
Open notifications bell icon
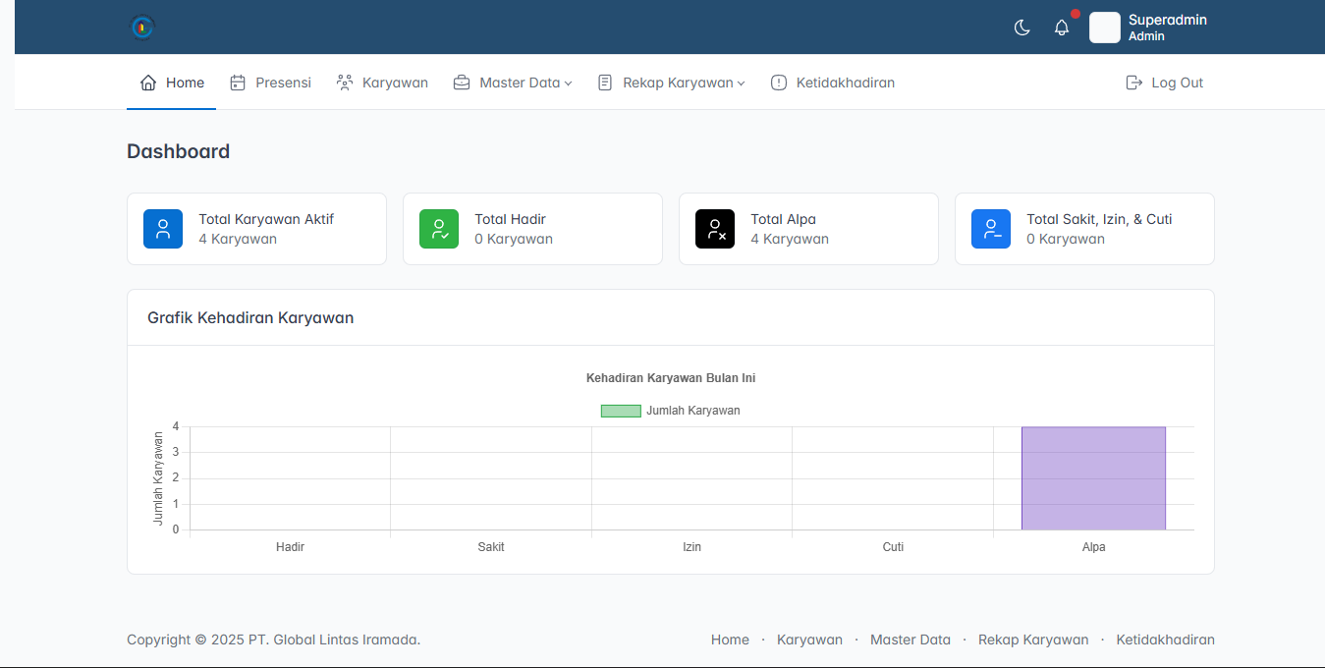pos(1062,28)
